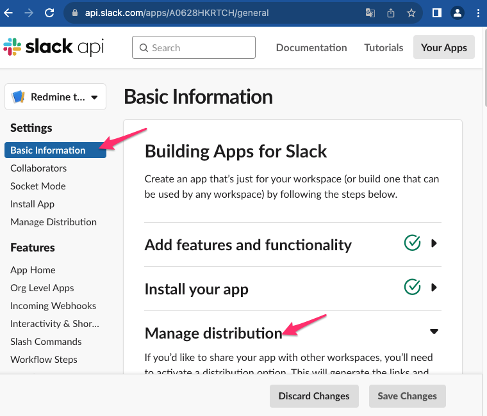Image resolution: width=487 pixels, height=416 pixels.
Task: Bookmark this page with the star icon
Action: pos(411,13)
